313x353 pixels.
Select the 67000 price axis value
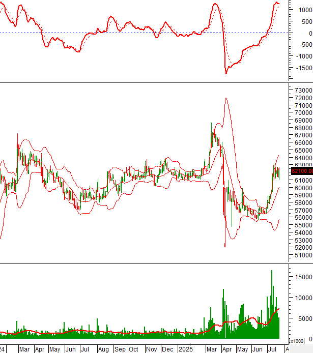(x=303, y=135)
